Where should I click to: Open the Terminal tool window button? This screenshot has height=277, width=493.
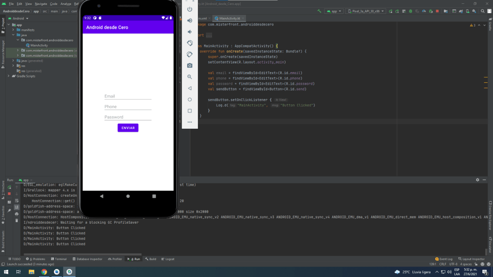[59, 259]
